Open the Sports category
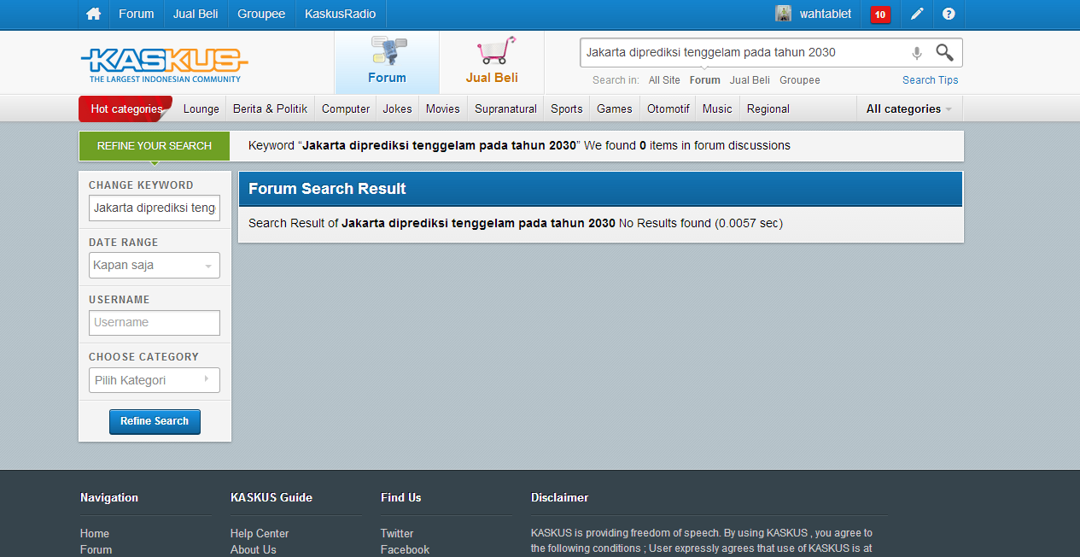Viewport: 1080px width, 557px height. [x=567, y=109]
